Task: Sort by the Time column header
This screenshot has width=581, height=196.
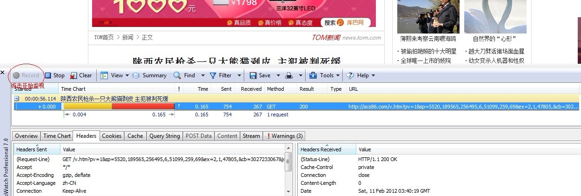Action: [197, 89]
